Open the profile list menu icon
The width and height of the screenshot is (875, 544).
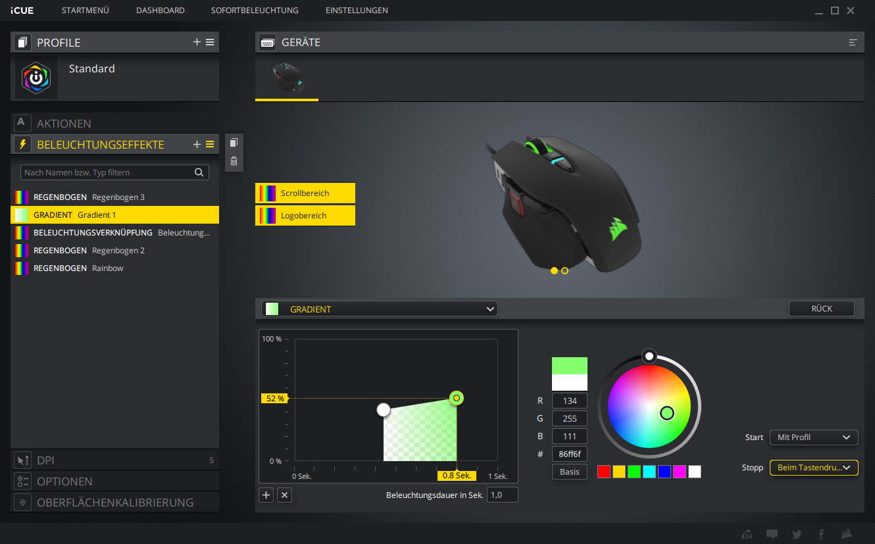pyautogui.click(x=210, y=42)
